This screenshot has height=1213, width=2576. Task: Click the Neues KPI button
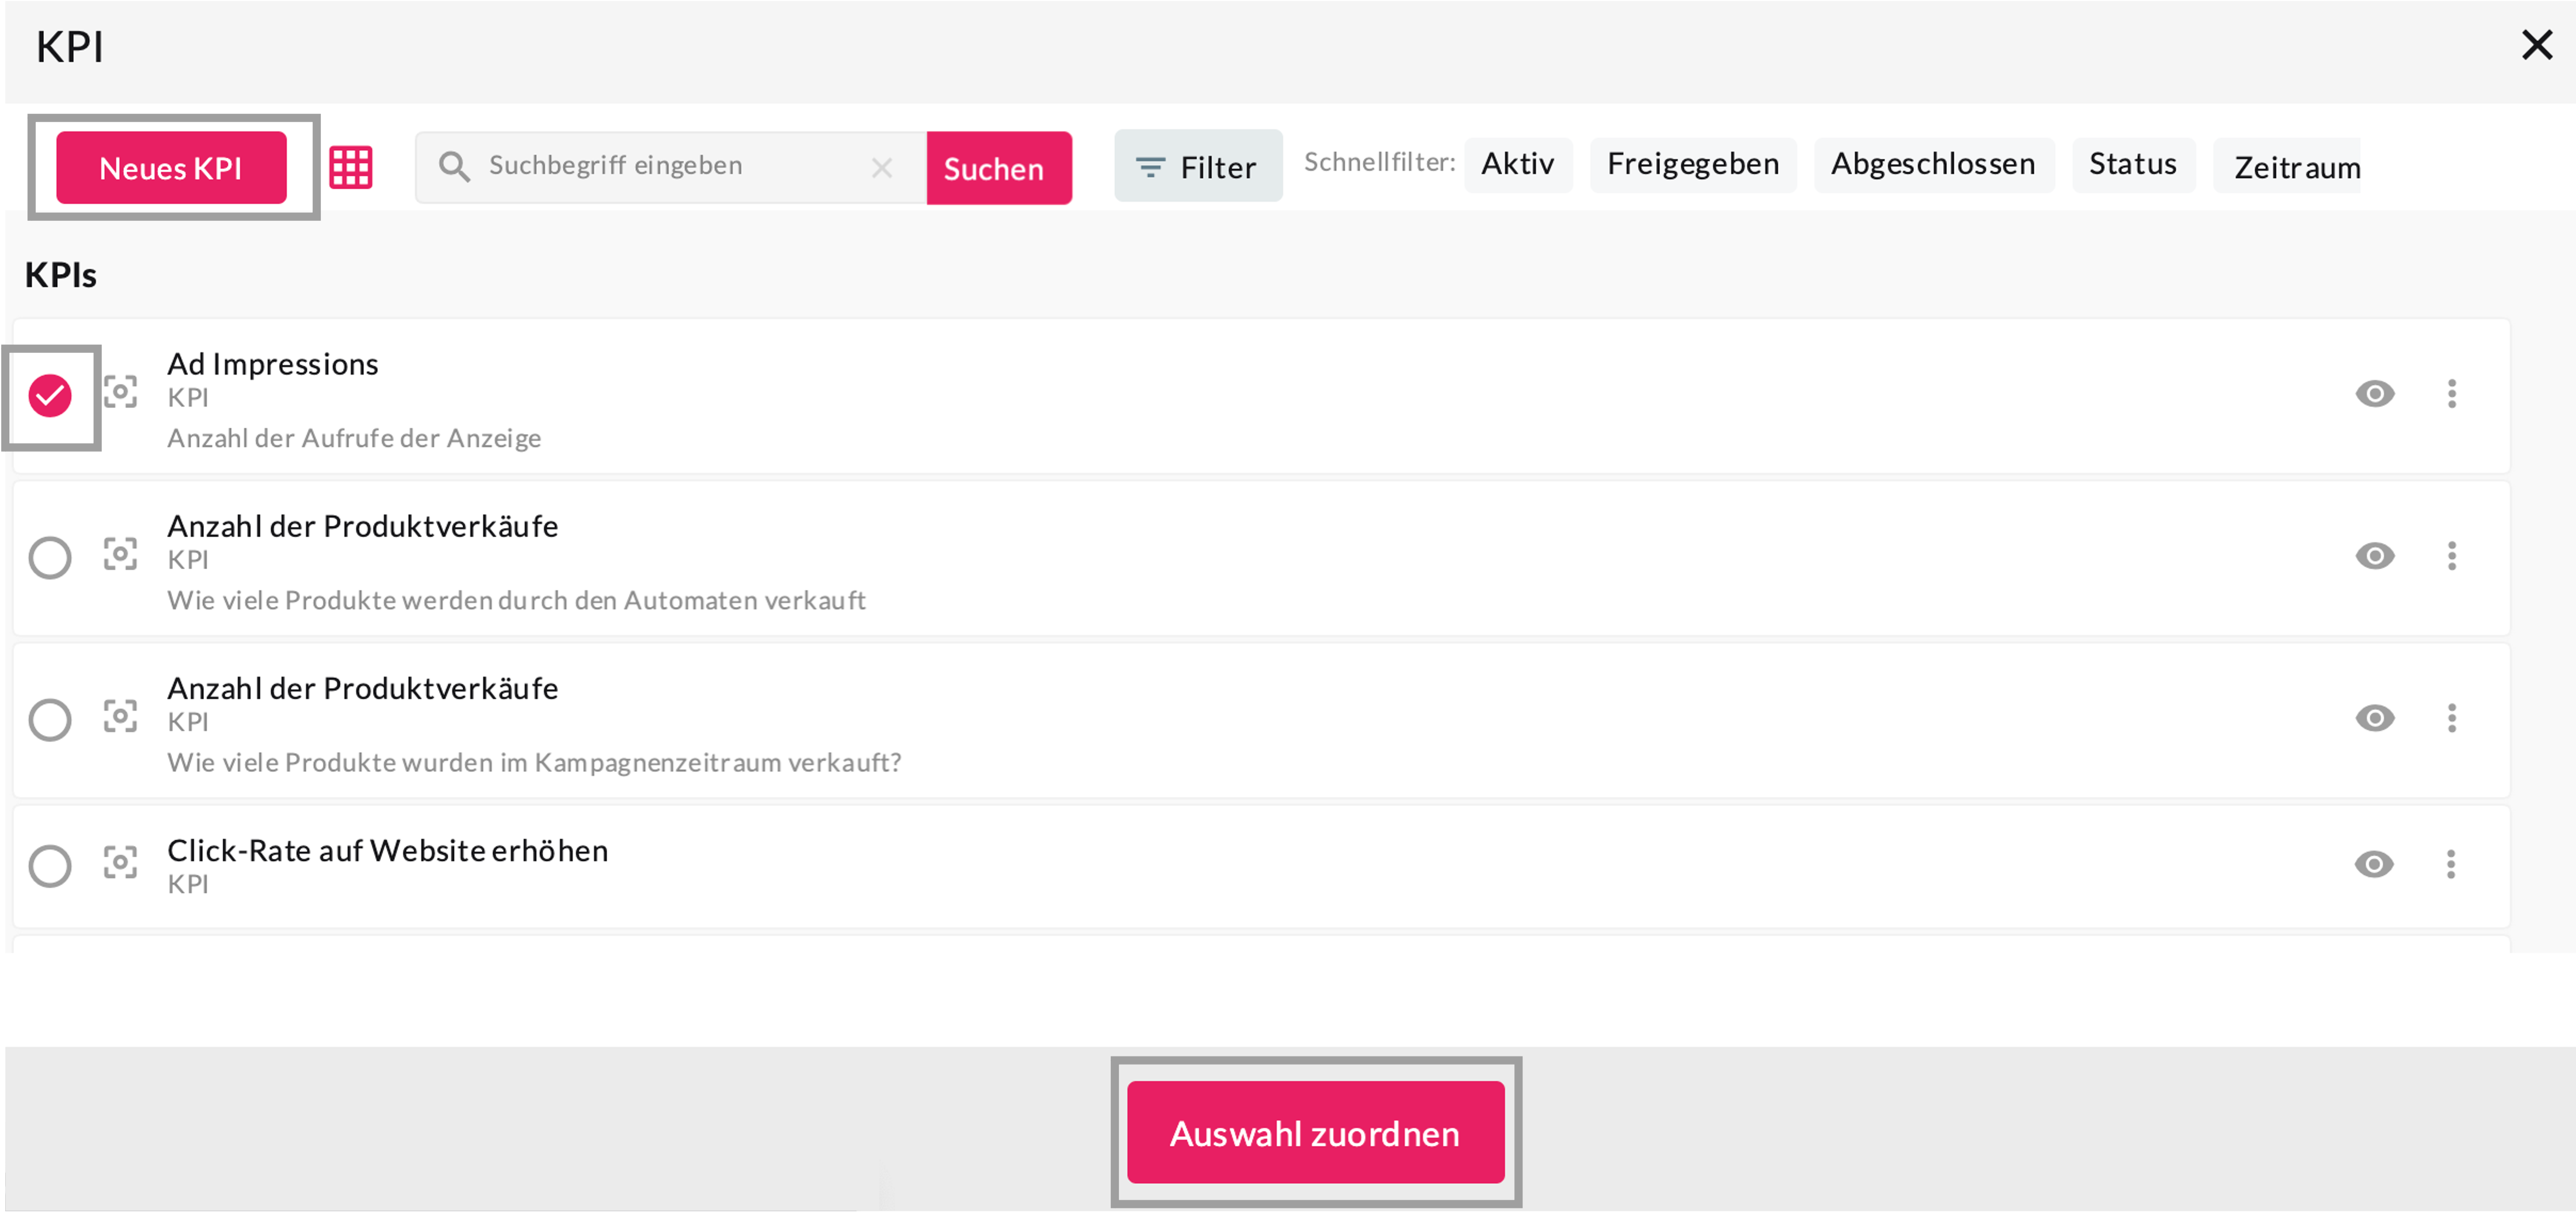(x=171, y=168)
